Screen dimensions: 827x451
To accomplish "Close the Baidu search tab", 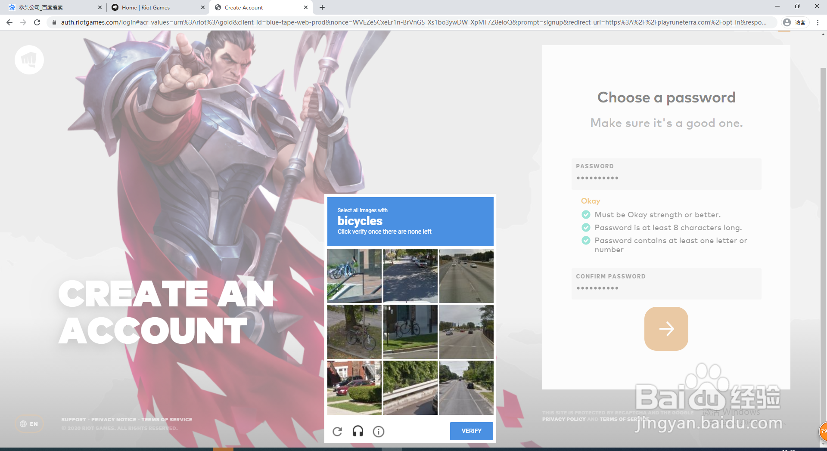I will pyautogui.click(x=100, y=7).
